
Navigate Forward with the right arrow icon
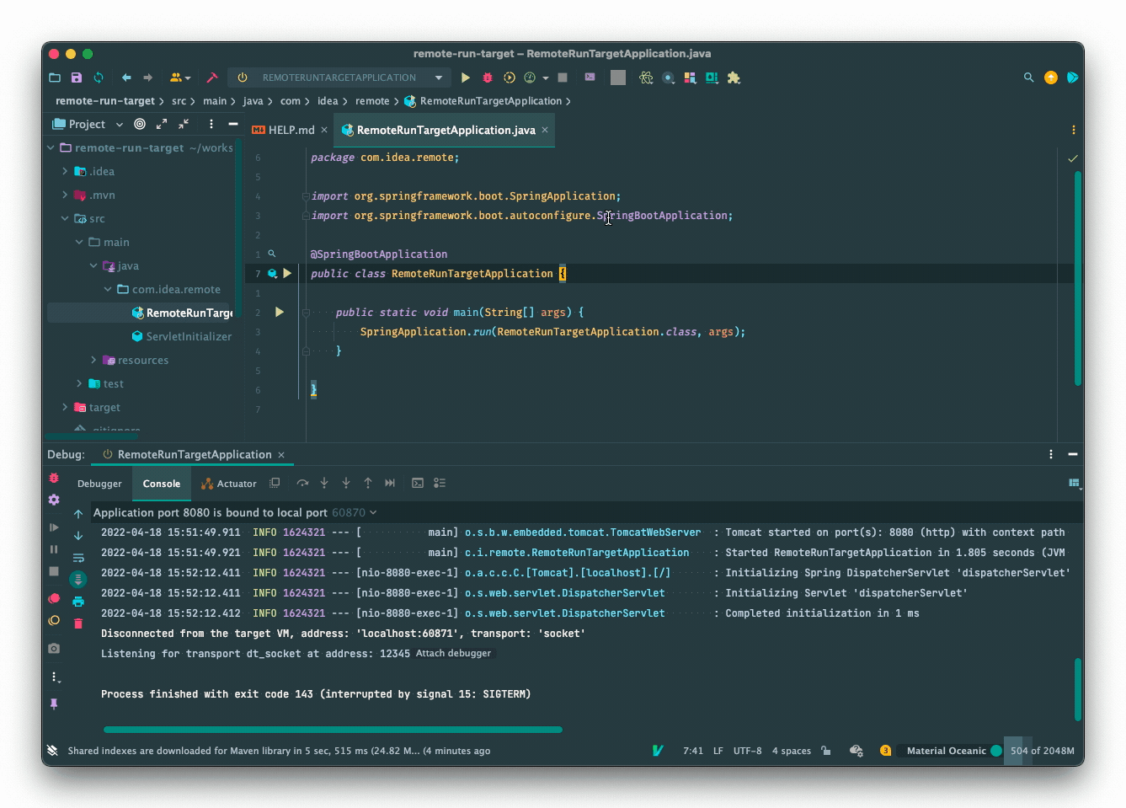pyautogui.click(x=148, y=78)
